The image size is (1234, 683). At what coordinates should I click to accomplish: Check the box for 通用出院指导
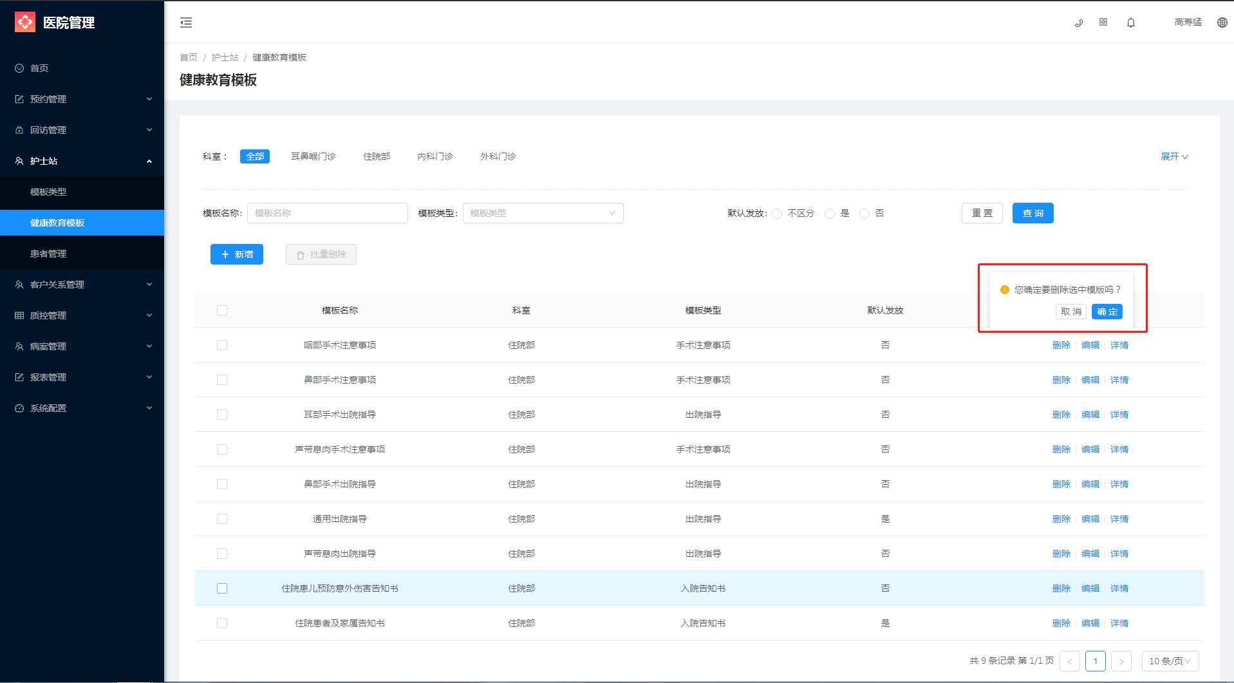click(222, 519)
